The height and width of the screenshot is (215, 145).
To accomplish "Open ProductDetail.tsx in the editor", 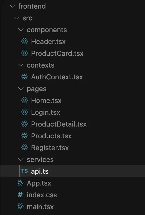I will click(59, 124).
